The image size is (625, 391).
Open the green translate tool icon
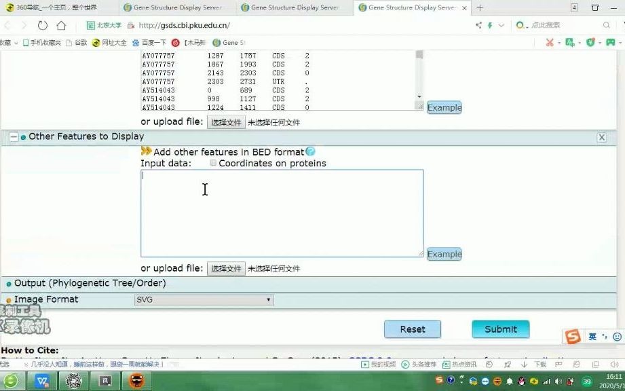point(570,41)
